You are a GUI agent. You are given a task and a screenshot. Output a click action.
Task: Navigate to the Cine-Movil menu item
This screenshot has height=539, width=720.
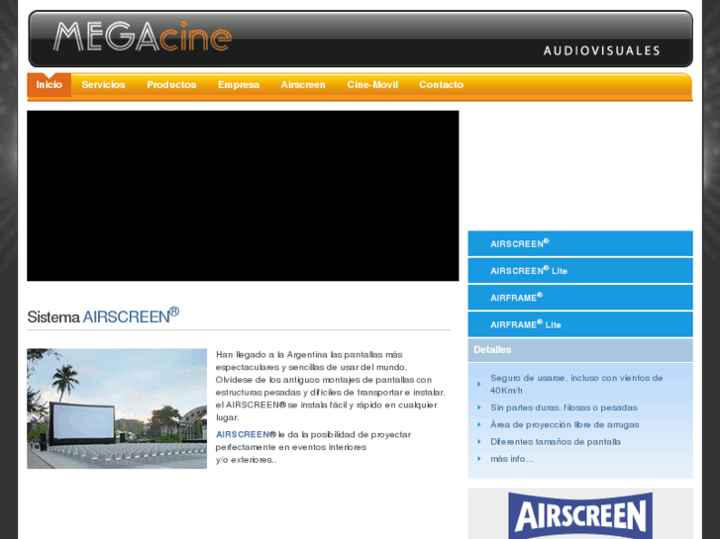(x=372, y=85)
